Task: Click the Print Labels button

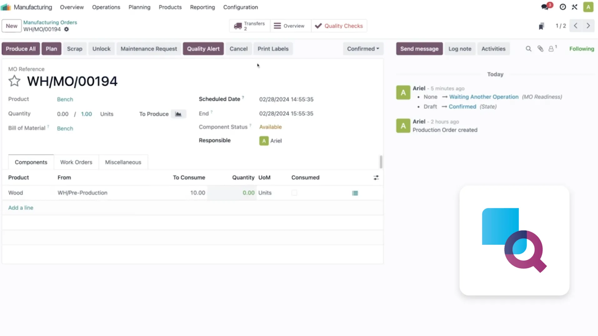Action: click(273, 49)
